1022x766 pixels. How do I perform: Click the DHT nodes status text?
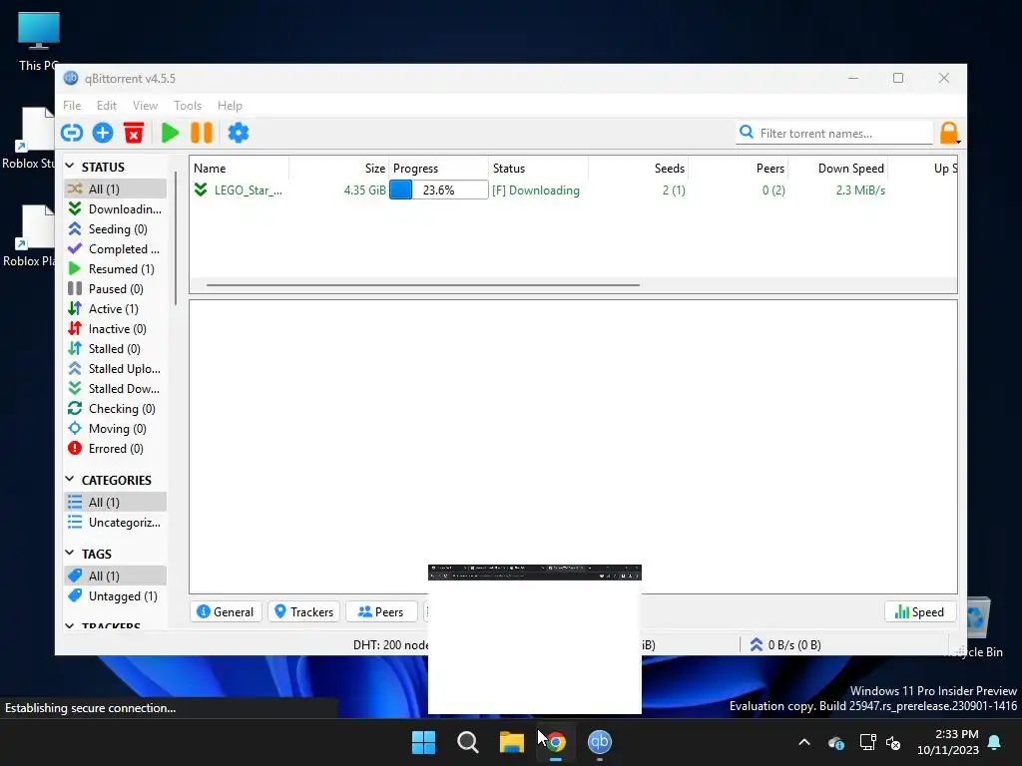391,645
